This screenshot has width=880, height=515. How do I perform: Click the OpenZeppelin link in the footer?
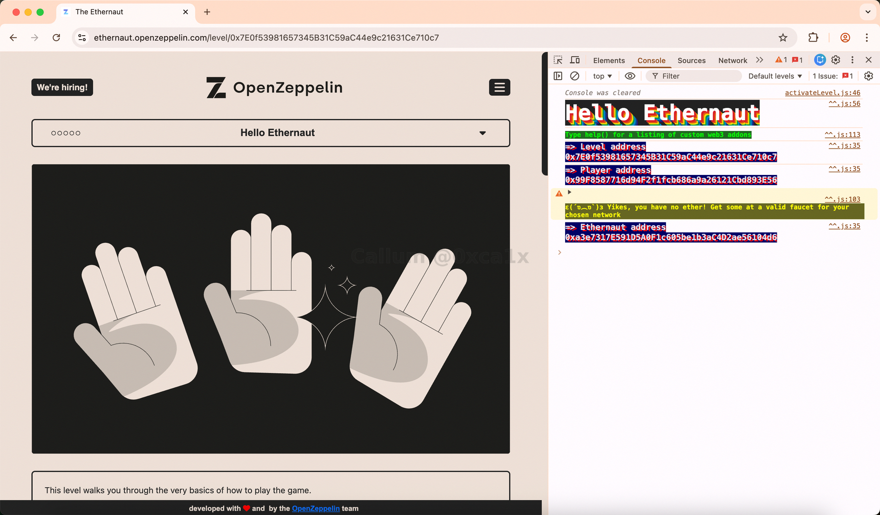pyautogui.click(x=316, y=509)
